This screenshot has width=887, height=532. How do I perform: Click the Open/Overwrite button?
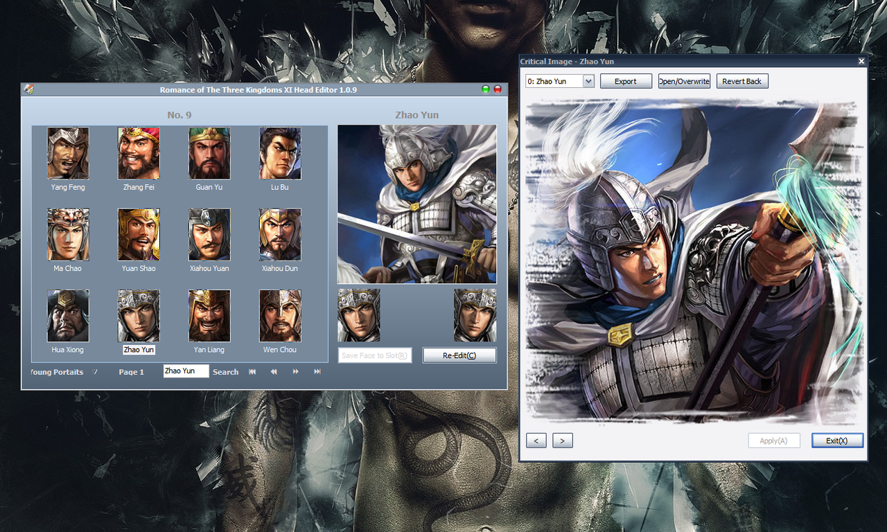684,81
